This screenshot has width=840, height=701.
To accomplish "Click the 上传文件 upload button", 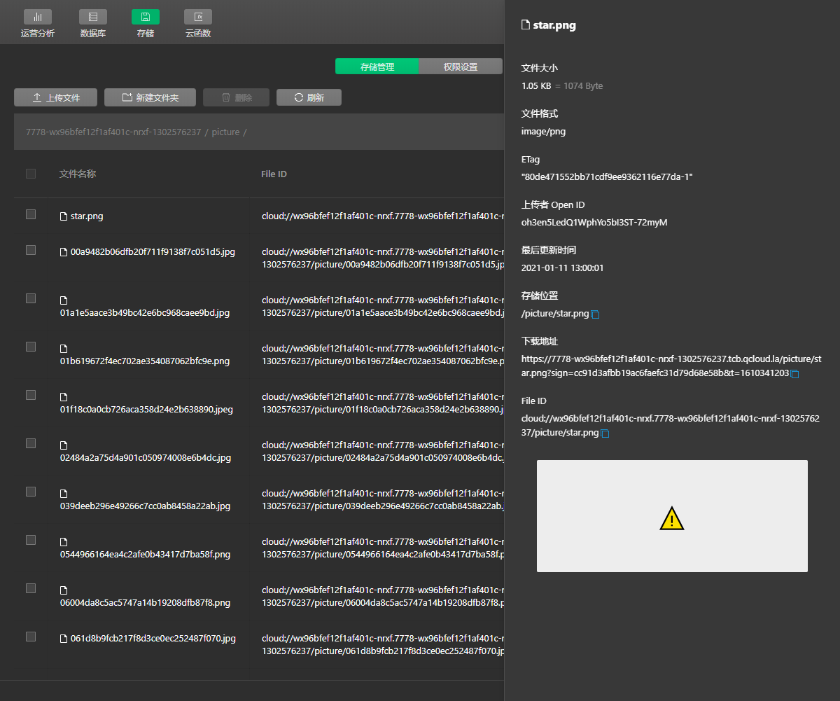I will (56, 97).
